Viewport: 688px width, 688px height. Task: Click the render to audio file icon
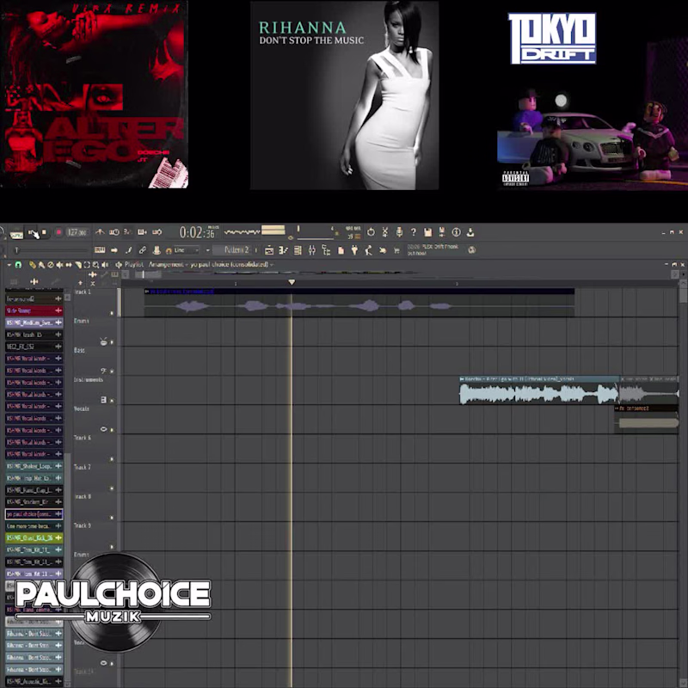(x=442, y=232)
